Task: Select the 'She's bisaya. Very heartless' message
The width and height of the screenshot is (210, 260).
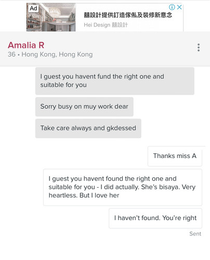Action: click(x=123, y=187)
